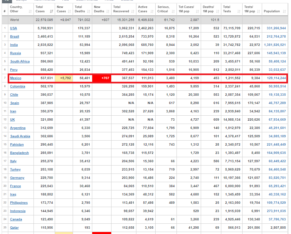Open the Mexico country link
291x234 pixels.
click(16, 78)
